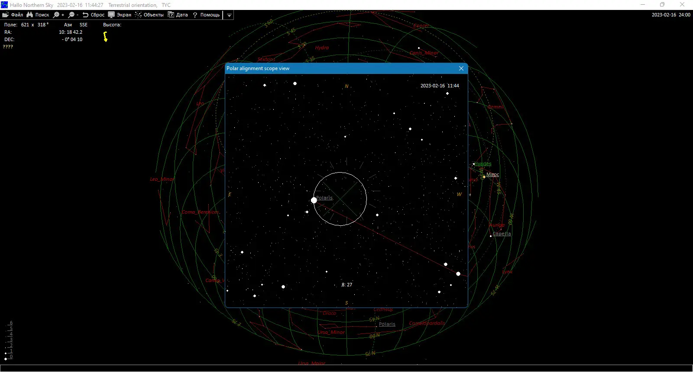The width and height of the screenshot is (693, 372).
Task: Click the Hydra constellation label
Action: point(322,48)
